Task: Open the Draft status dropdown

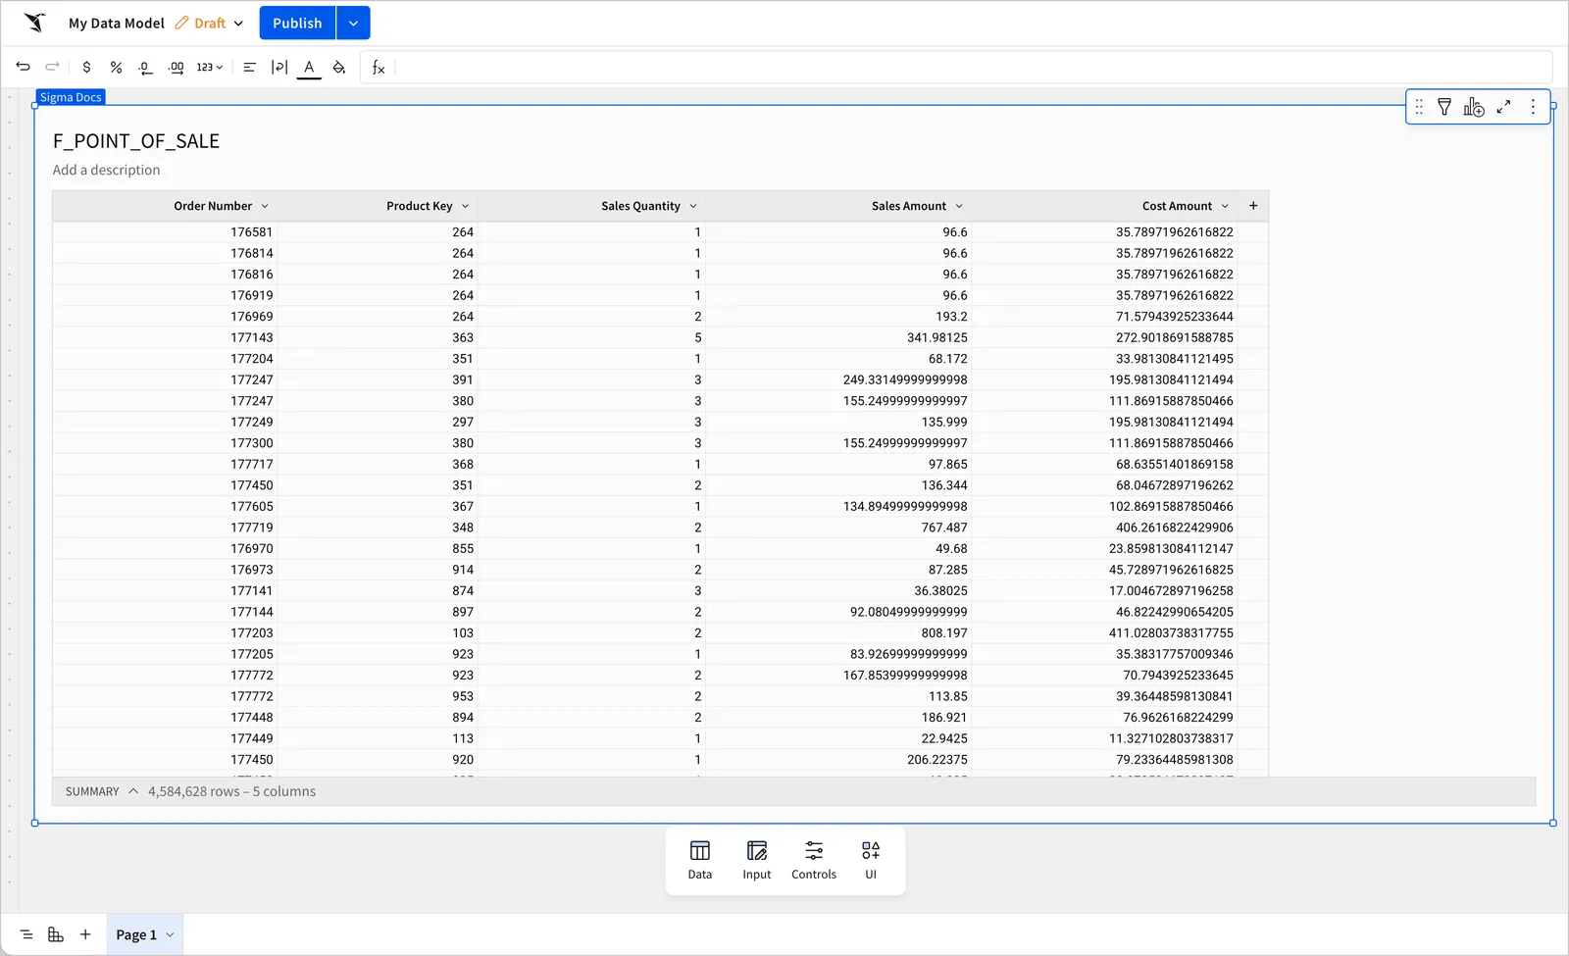Action: [209, 23]
